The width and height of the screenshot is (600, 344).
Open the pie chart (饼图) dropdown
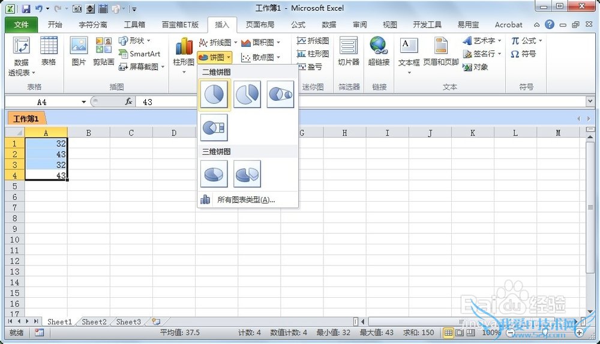[215, 58]
